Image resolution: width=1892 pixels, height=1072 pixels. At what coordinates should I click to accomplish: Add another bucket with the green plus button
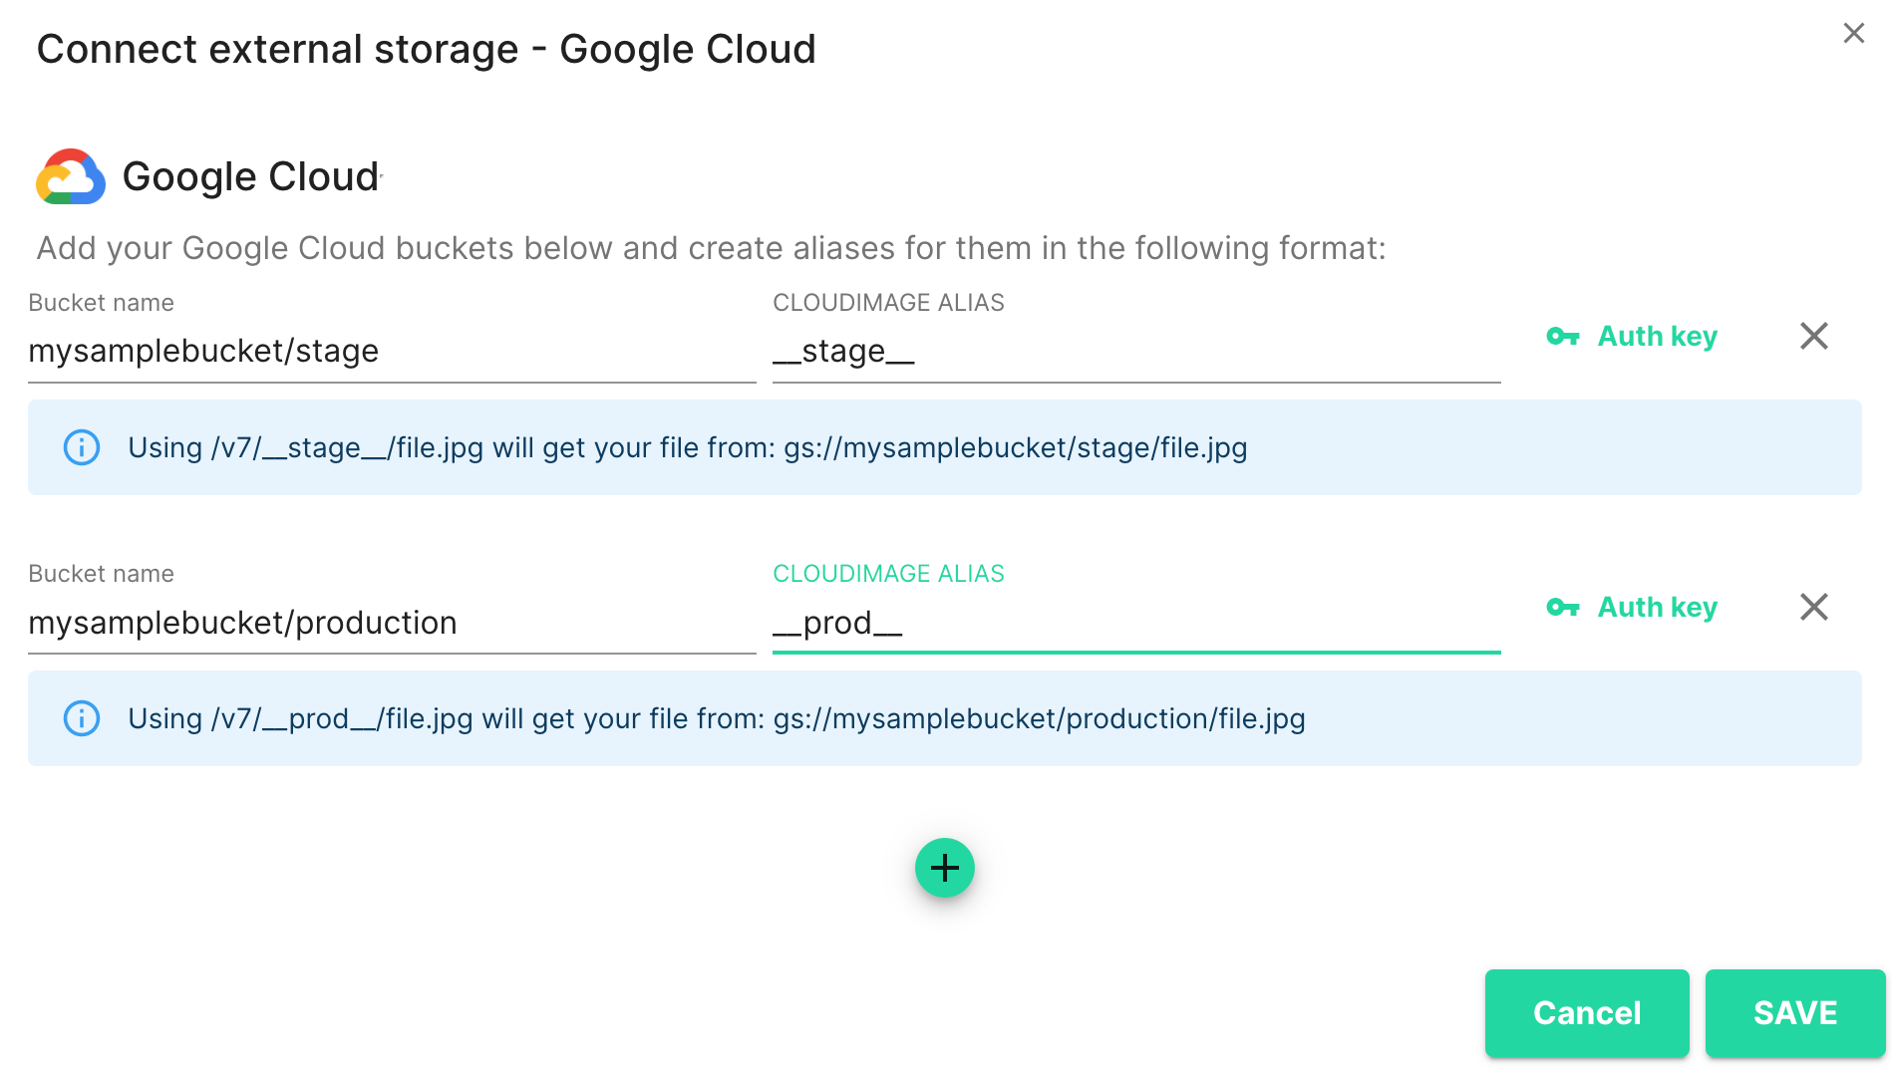[944, 868]
